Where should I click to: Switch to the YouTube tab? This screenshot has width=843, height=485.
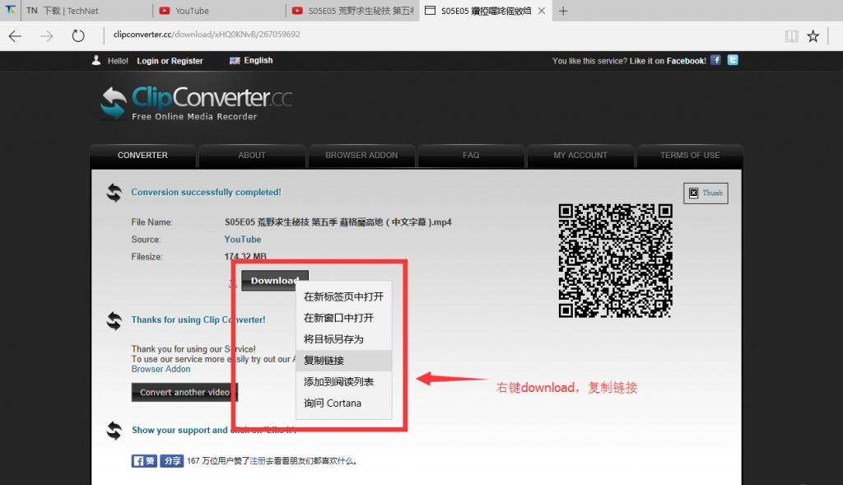(220, 11)
